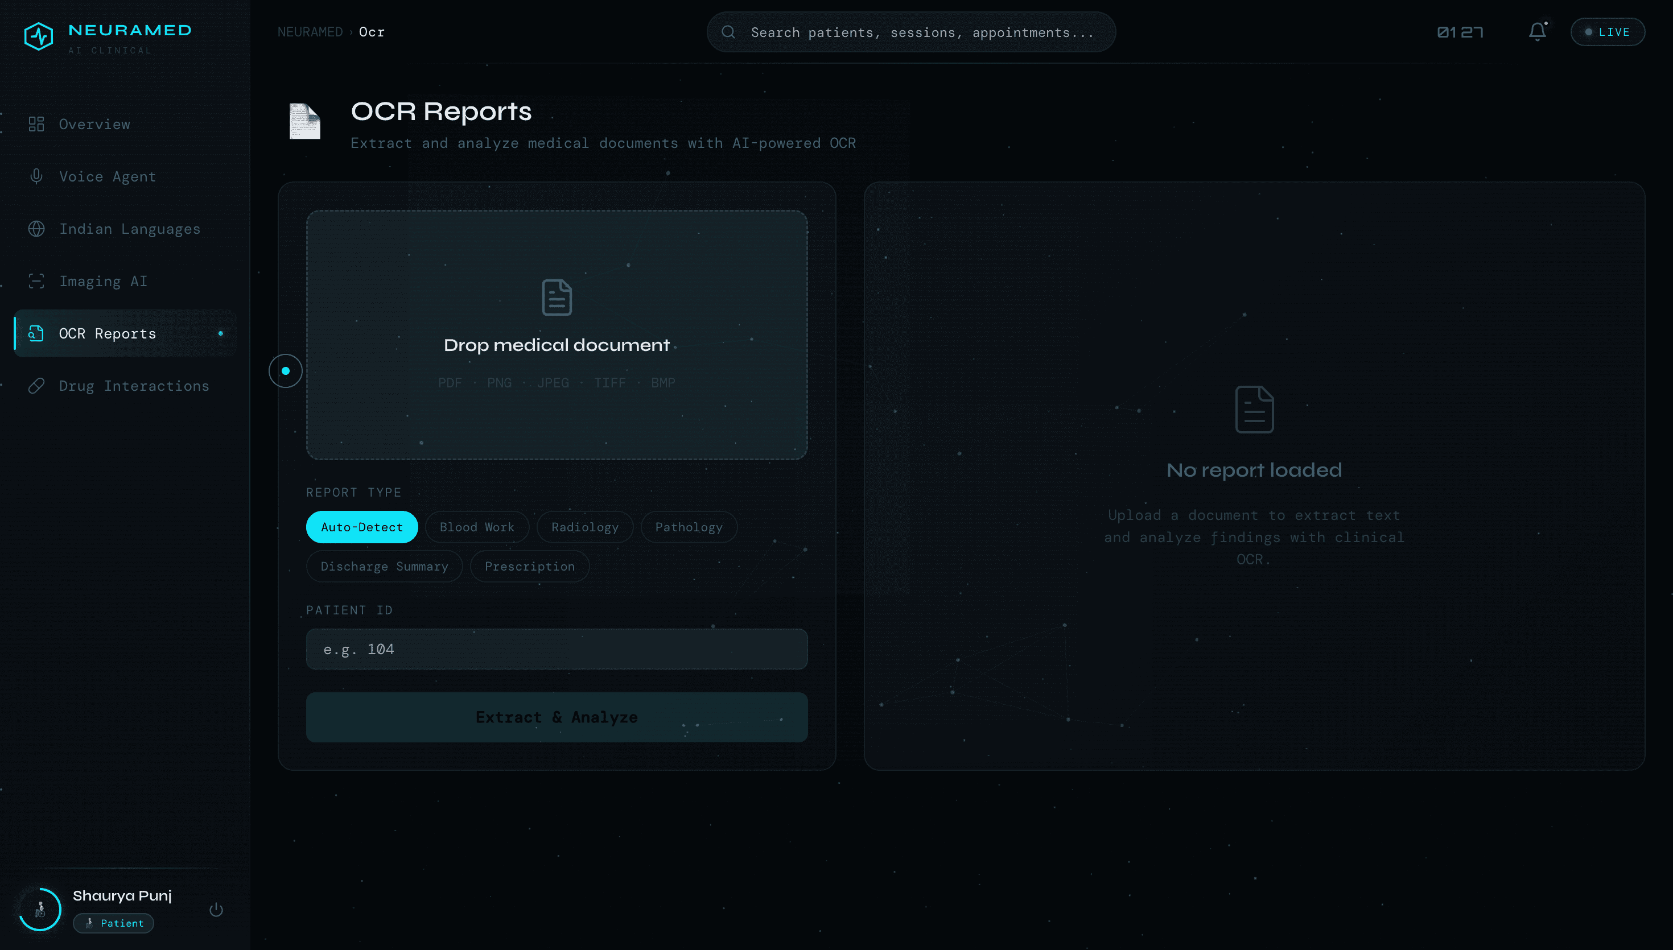The image size is (1673, 950).
Task: Click the Neuramed hexagon logo
Action: pyautogui.click(x=38, y=36)
